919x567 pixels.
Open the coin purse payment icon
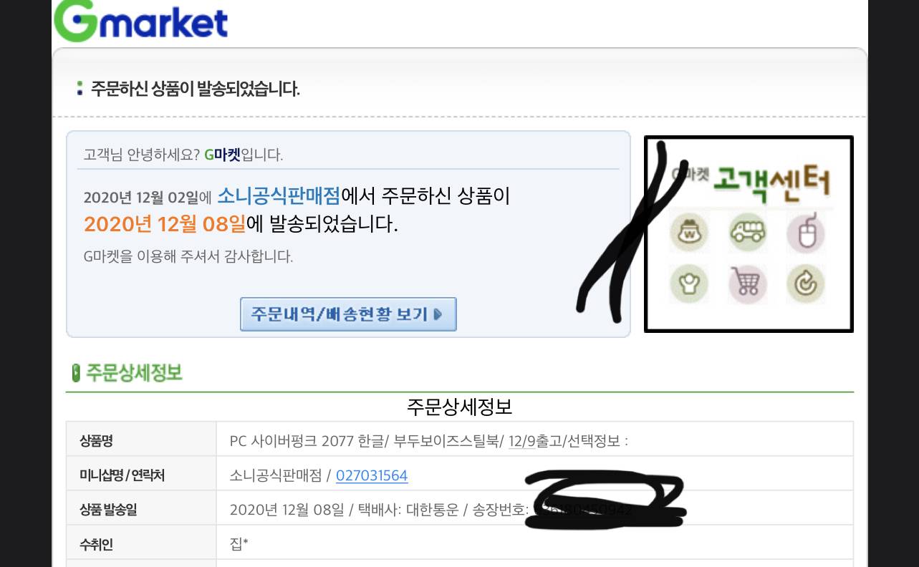click(x=690, y=233)
